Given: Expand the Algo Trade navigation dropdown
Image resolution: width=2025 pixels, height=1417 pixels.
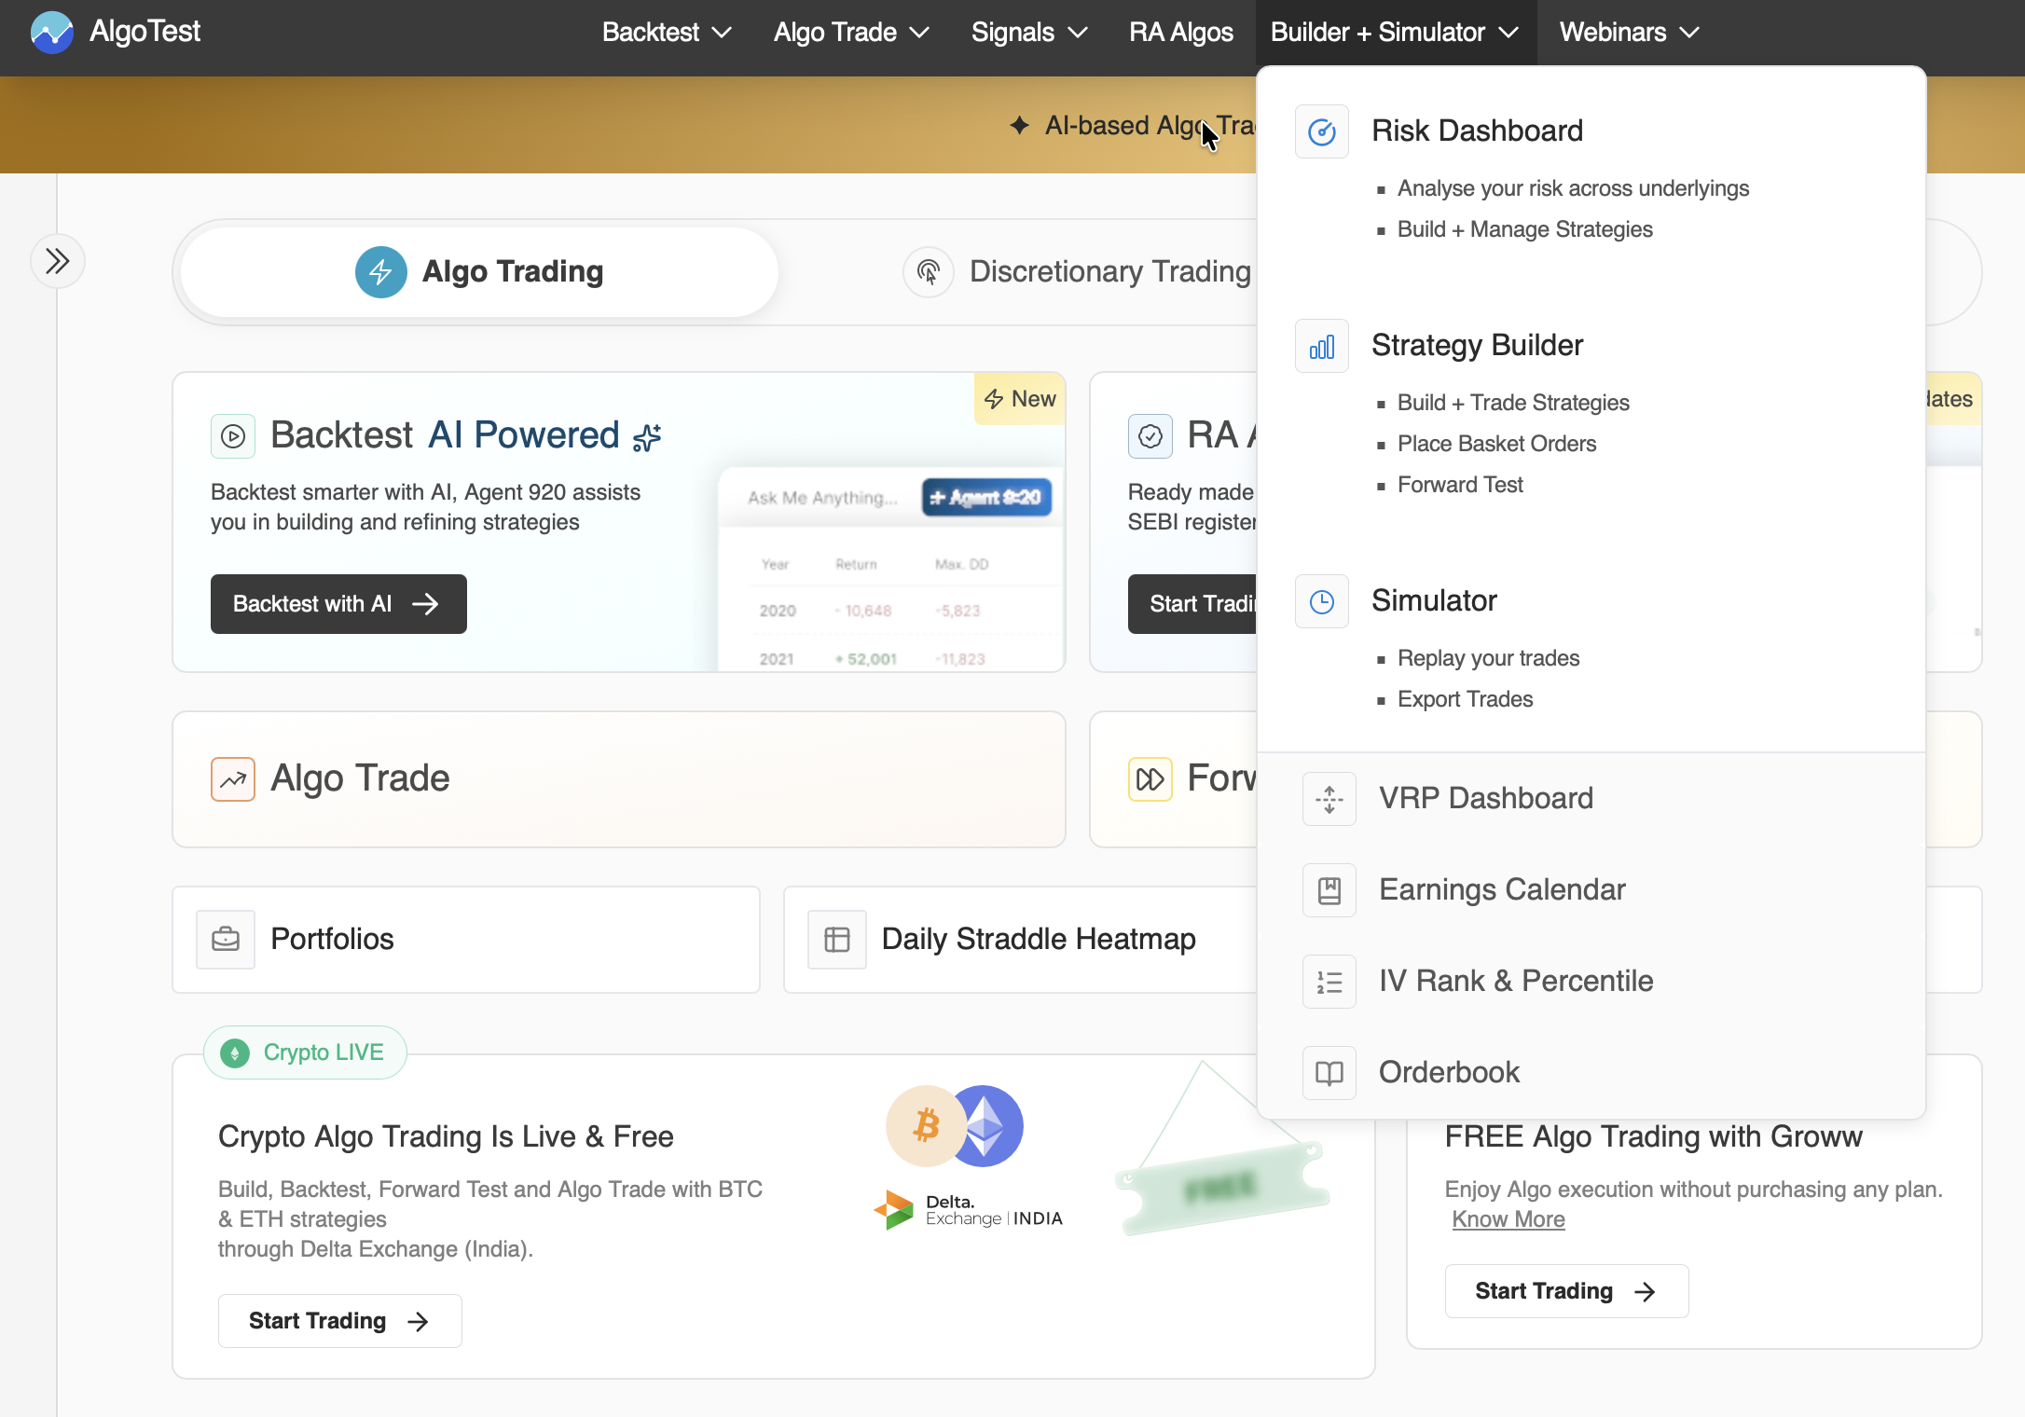Looking at the screenshot, I should coord(850,33).
